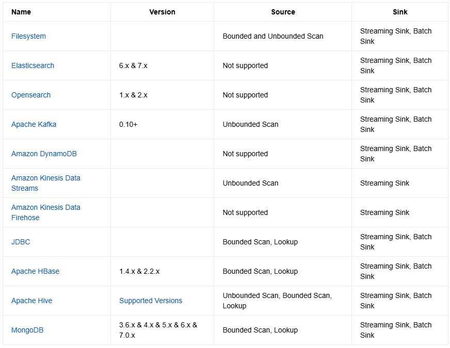
Task: Open the Elasticsearch connector link
Action: 33,65
